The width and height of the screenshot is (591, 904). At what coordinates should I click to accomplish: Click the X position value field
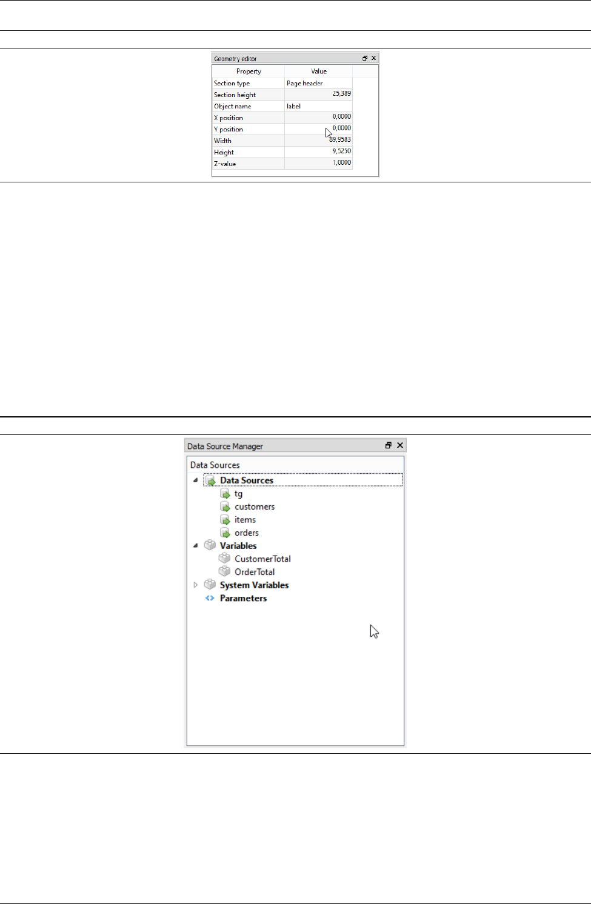click(319, 118)
